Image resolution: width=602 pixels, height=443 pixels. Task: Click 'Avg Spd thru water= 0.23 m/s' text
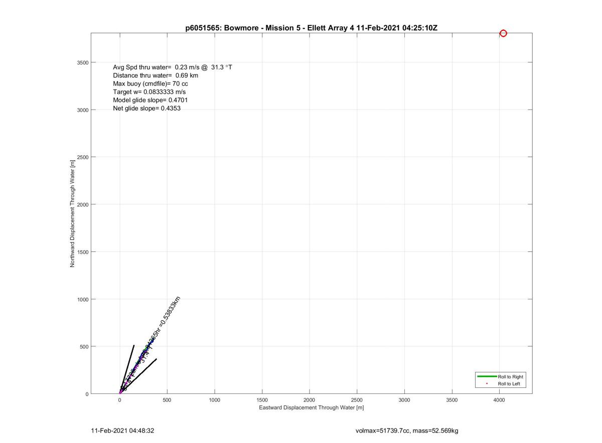point(157,67)
